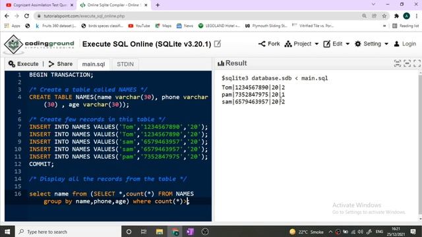Click the result row starting with pam
Screen dimensions: 422x237
tap(253, 95)
